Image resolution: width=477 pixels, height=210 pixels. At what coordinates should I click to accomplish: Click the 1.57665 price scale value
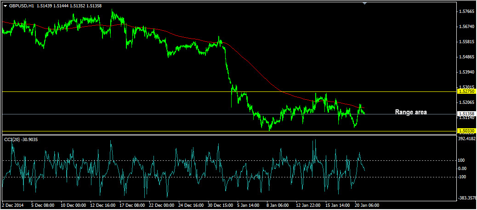467,11
